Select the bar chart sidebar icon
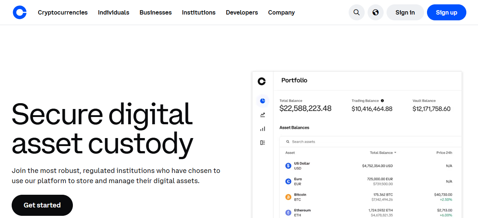Image resolution: width=478 pixels, height=218 pixels. point(263,128)
